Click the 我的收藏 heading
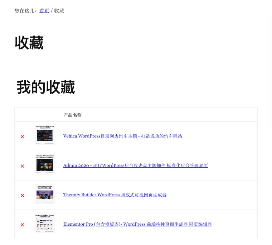The width and height of the screenshot is (272, 245). (45, 87)
